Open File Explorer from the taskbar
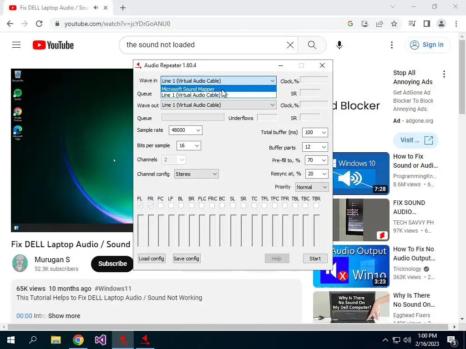The height and width of the screenshot is (349, 466). tap(56, 340)
